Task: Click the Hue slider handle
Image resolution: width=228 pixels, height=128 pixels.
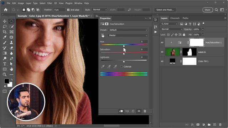Action: pos(124,46)
